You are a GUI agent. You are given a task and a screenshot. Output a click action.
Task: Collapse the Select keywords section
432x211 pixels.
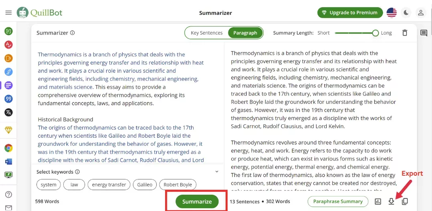coord(217,172)
